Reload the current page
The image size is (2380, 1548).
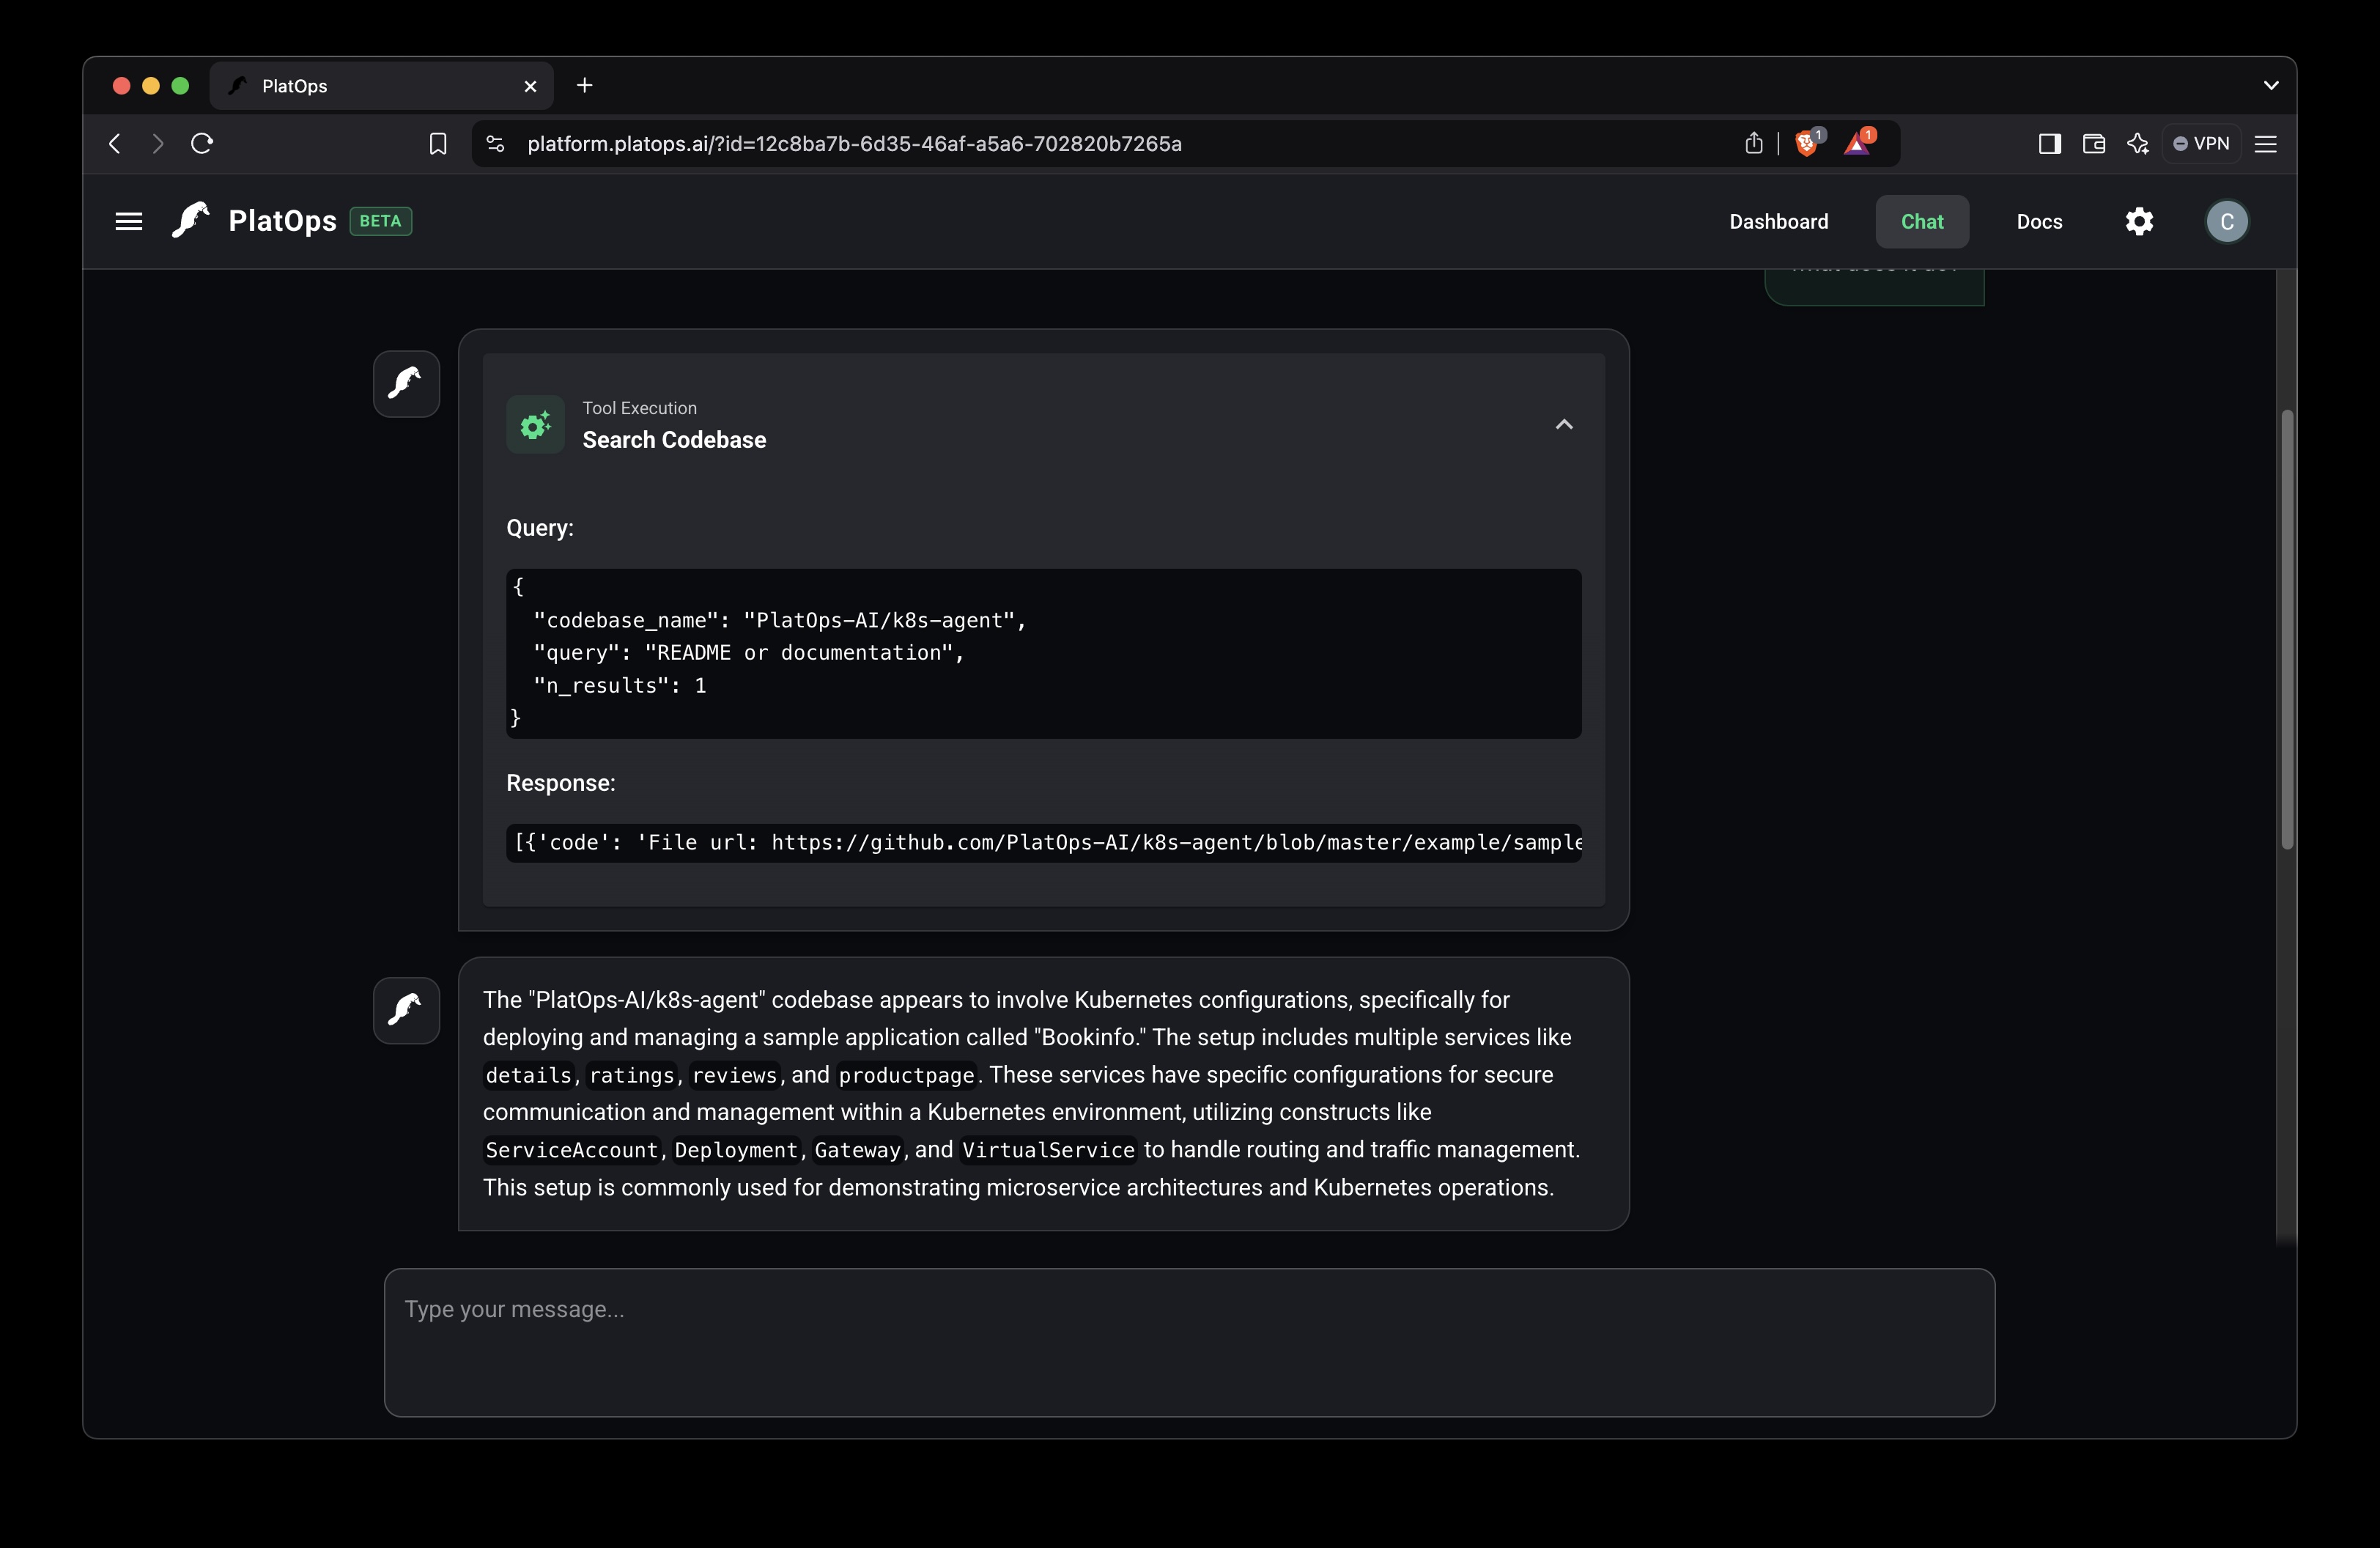[x=202, y=143]
